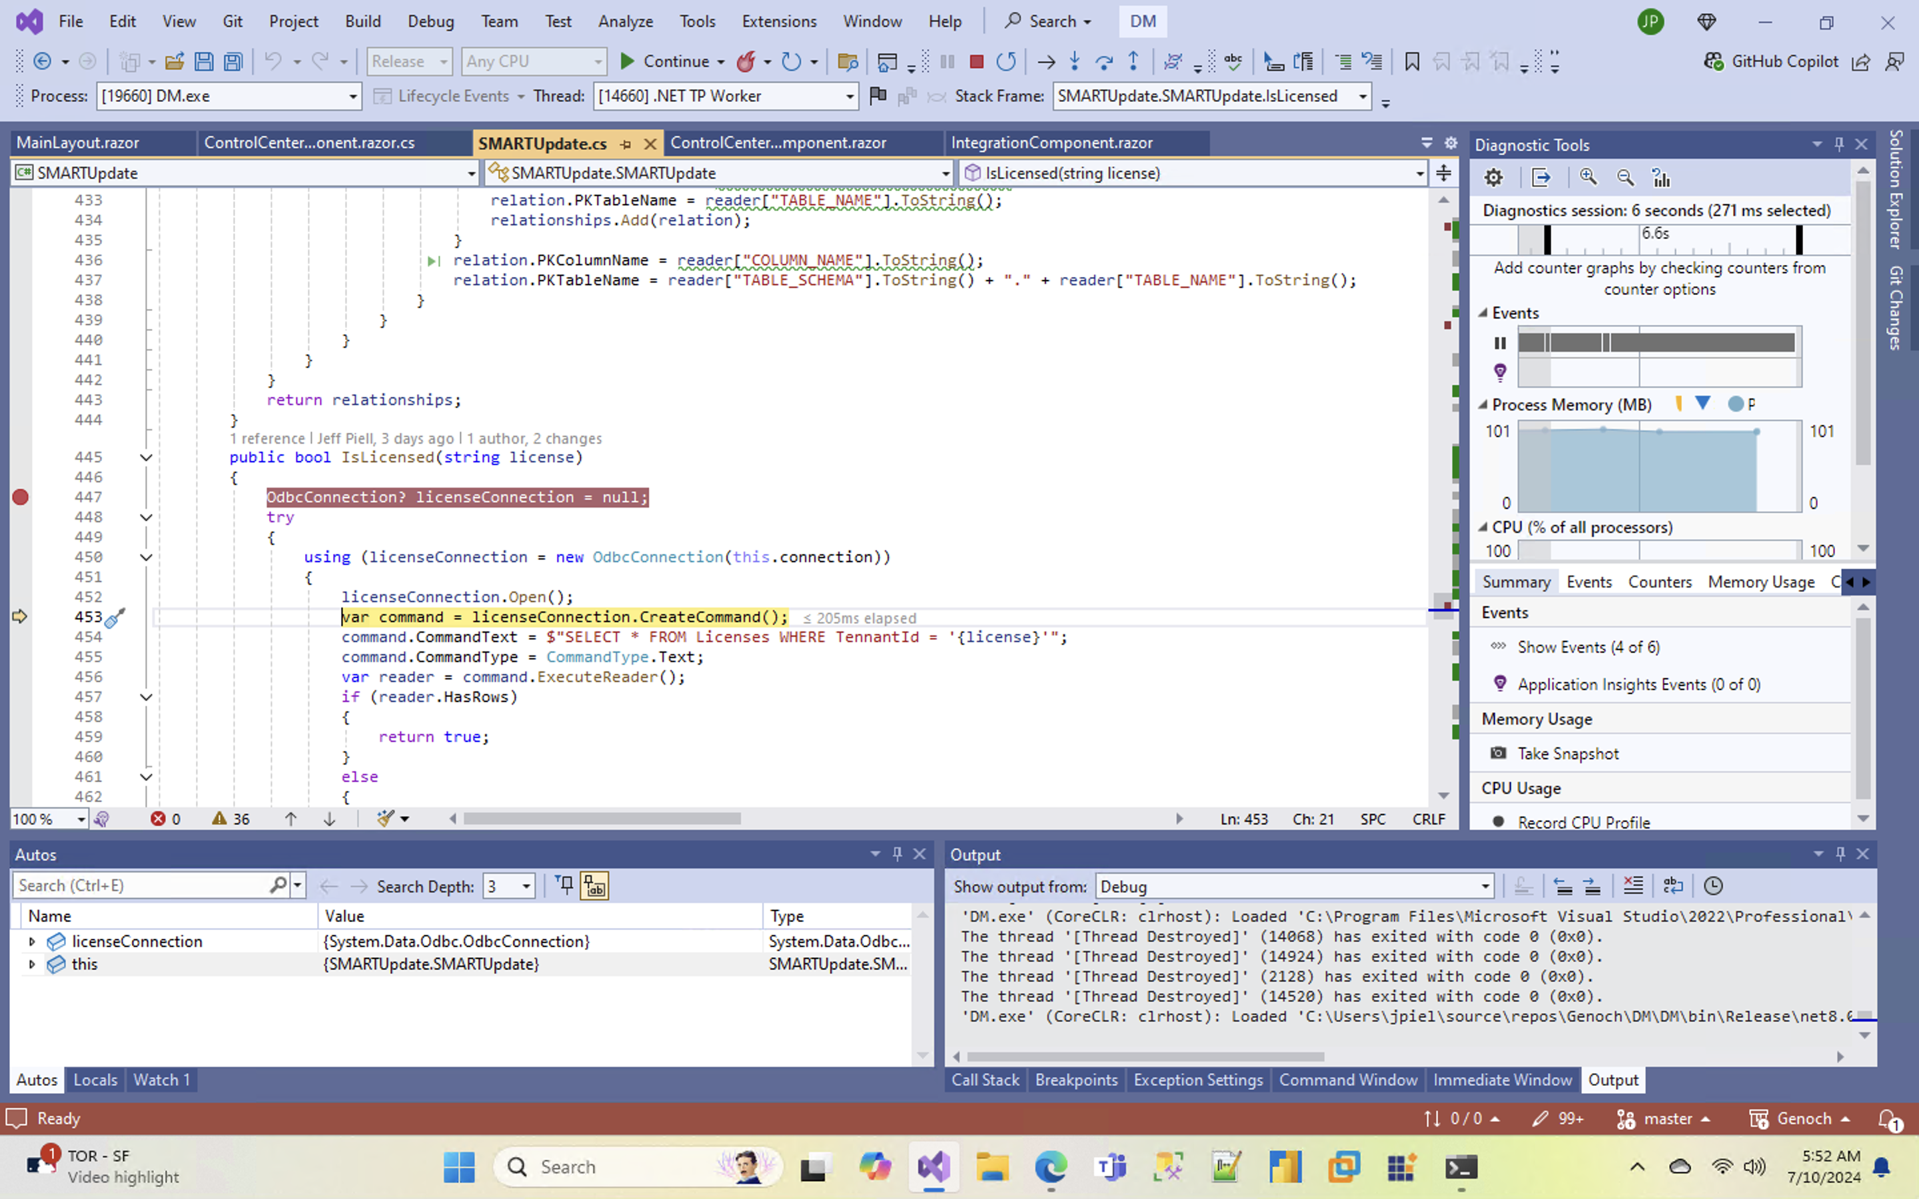Expand the licenseConnection variable in Autos

click(x=33, y=941)
